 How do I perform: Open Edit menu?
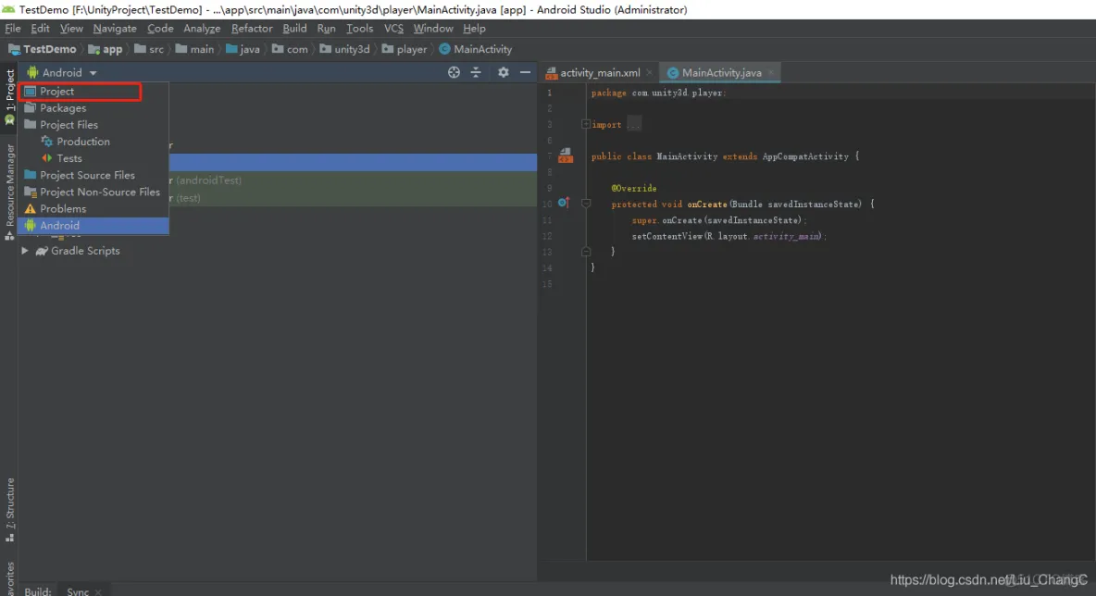(40, 29)
